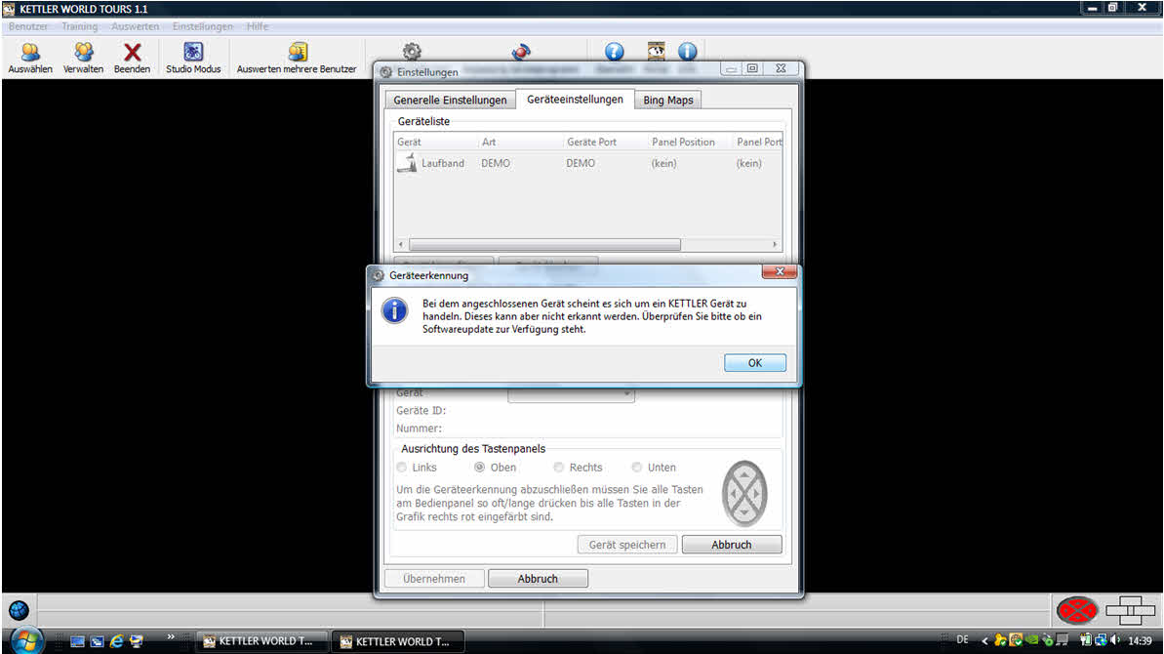This screenshot has height=654, width=1164.
Task: Open the Benutzer menu
Action: 28,26
